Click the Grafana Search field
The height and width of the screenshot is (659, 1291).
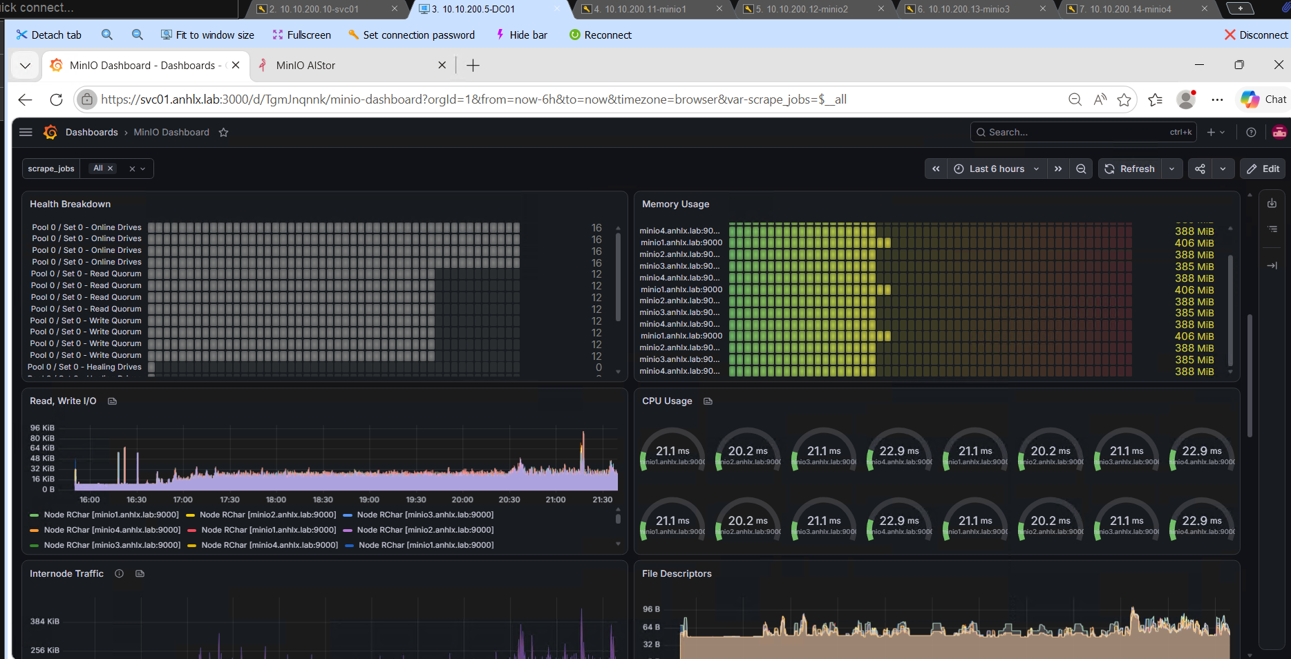tap(1083, 132)
